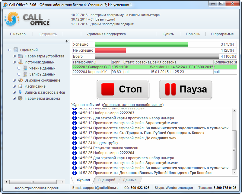This screenshot has height=194, width=242.
Task: Click the Параметры устройства device icon
Action: 20,56
